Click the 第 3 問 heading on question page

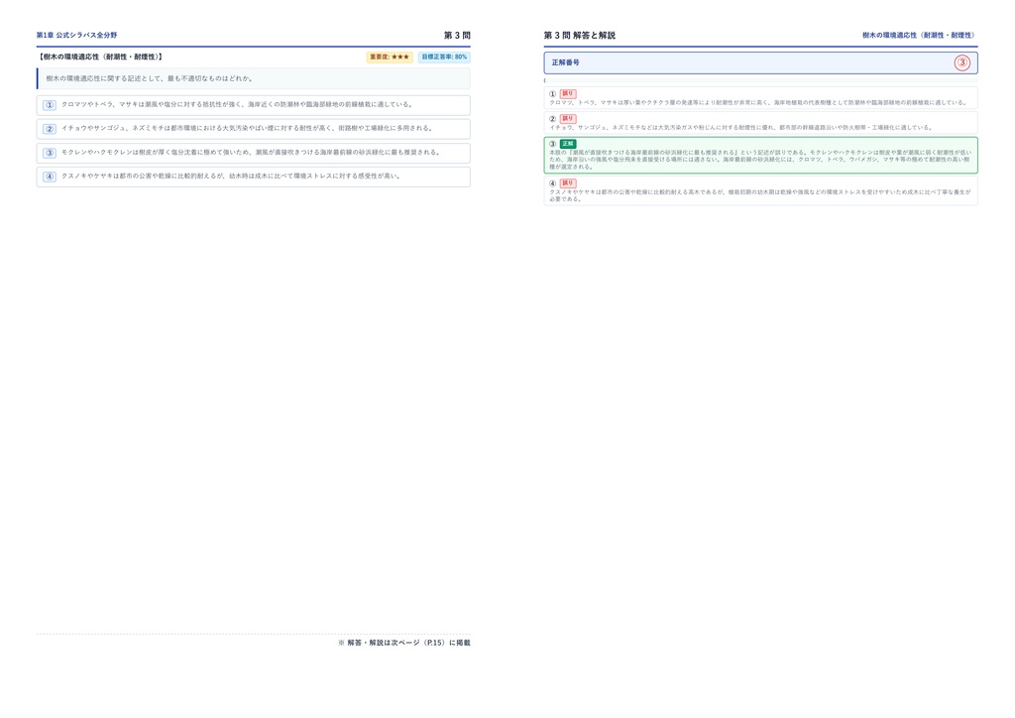coord(457,35)
